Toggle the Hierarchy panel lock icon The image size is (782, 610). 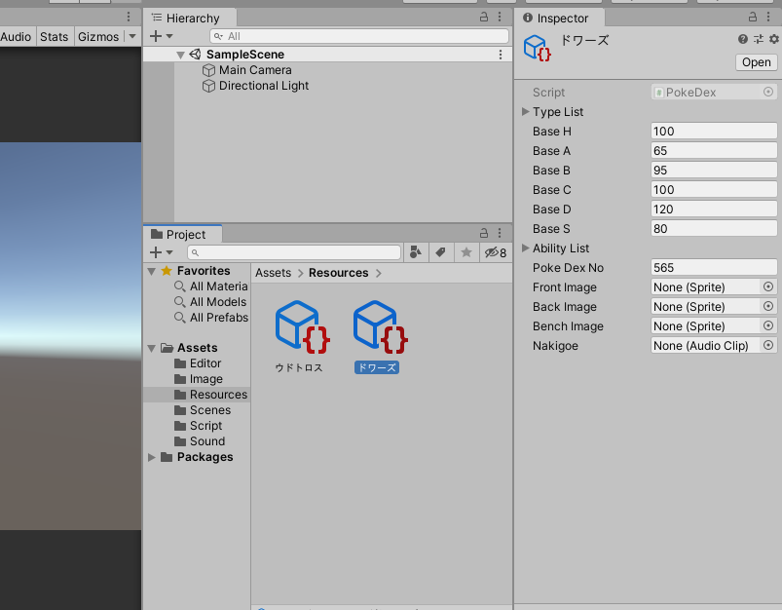point(484,17)
